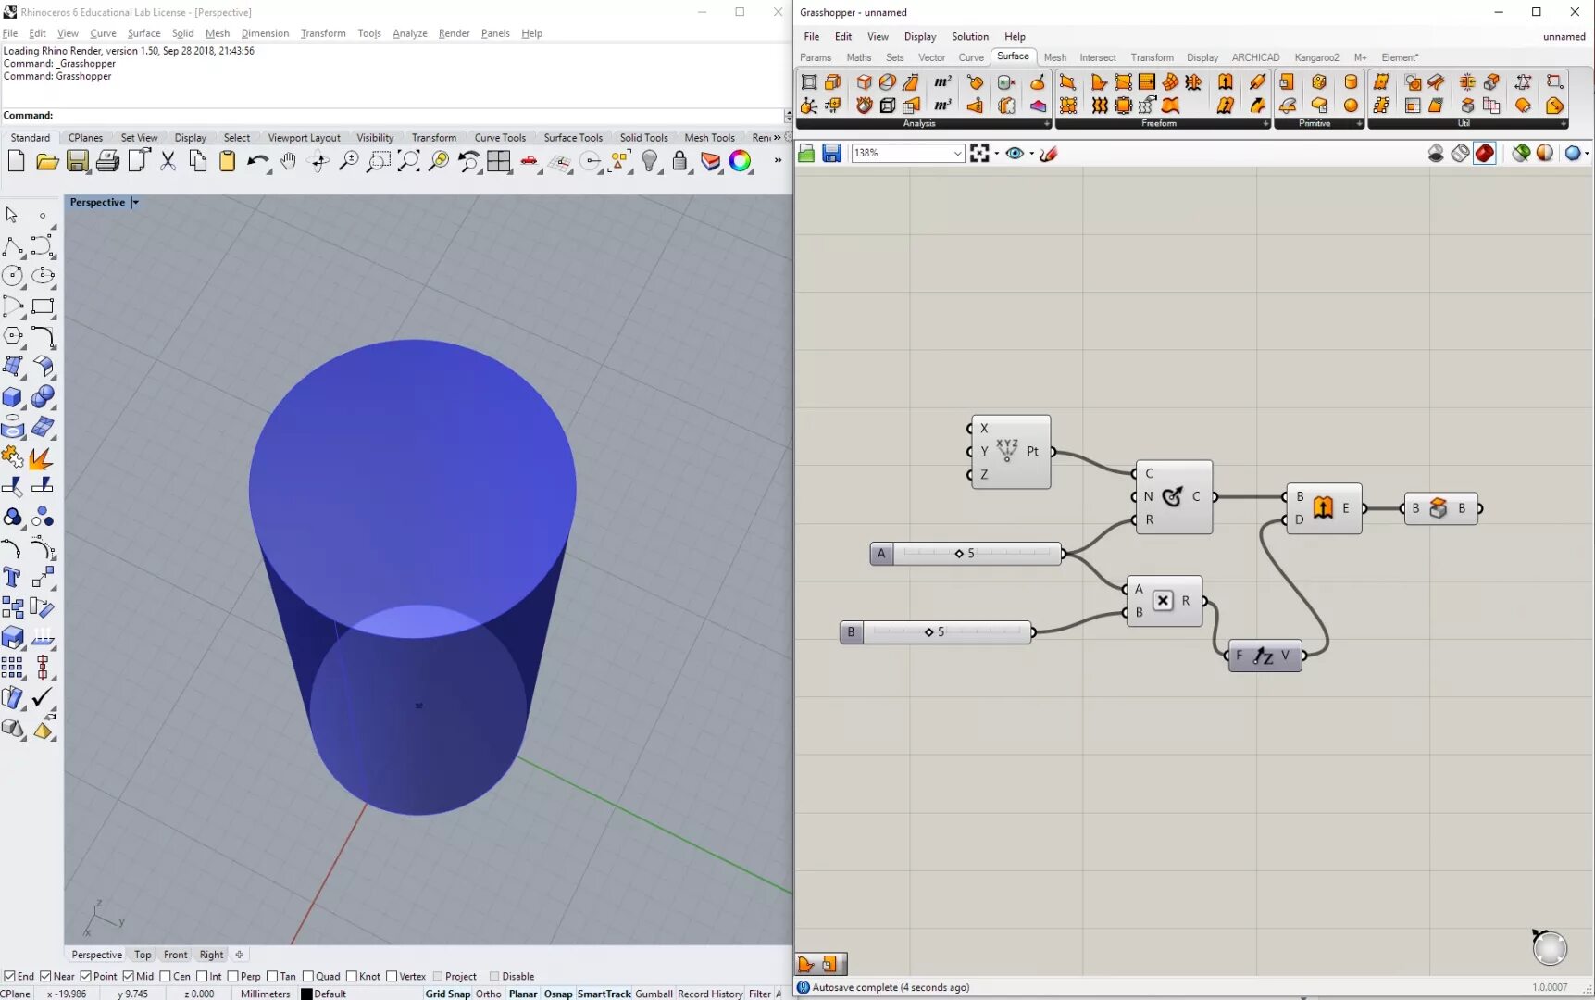Viewport: 1595px width, 1000px height.
Task: Expand the Primitive panel in Surface tab
Action: pos(1359,123)
